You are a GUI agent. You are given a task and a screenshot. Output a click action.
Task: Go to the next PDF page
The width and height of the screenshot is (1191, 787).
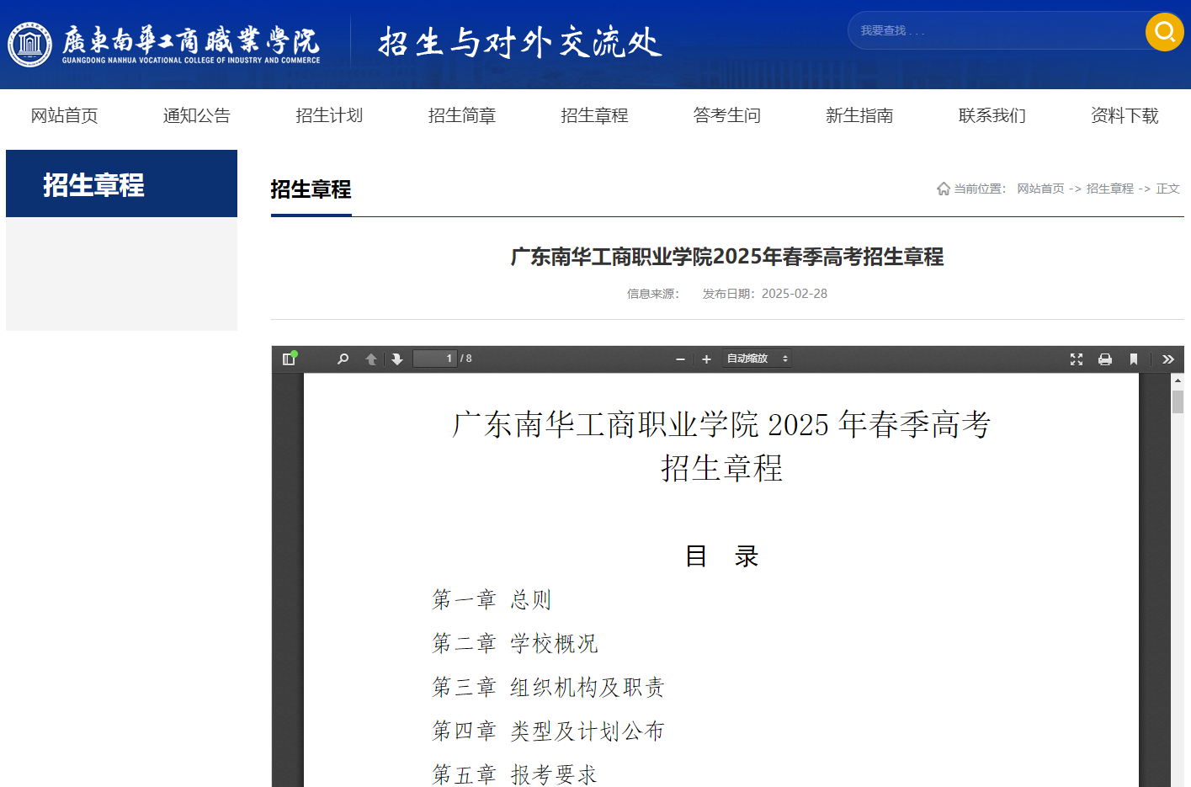(x=396, y=359)
